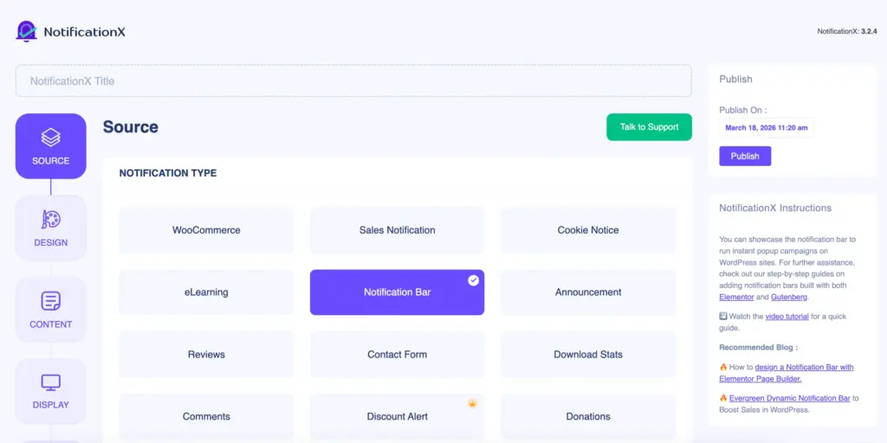Open the Publish On date picker
887x443 pixels.
click(766, 128)
